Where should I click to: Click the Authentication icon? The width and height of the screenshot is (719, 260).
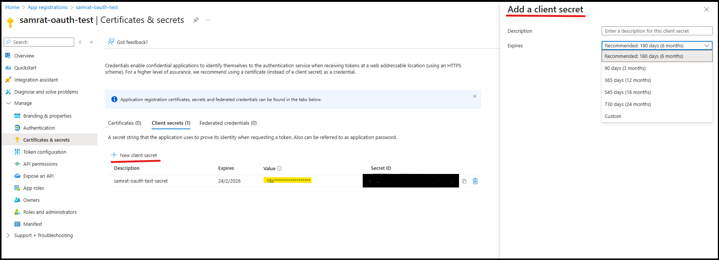(x=17, y=128)
